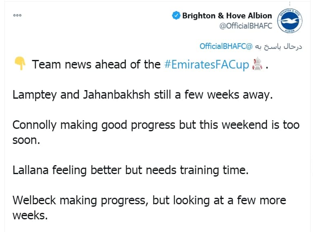The image size is (313, 232).
Task: Open the #EmiratesFACup hashtag
Action: tap(206, 65)
